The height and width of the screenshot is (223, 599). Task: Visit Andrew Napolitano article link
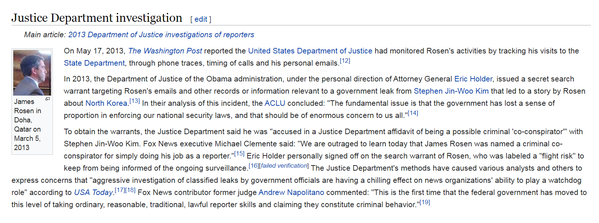click(291, 192)
